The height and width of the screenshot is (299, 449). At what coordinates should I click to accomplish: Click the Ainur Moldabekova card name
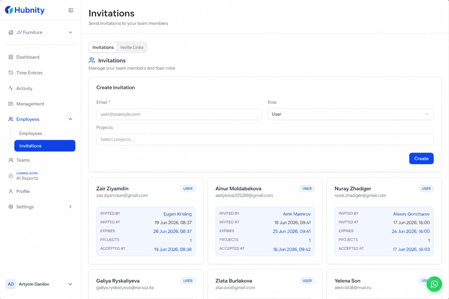coord(238,189)
